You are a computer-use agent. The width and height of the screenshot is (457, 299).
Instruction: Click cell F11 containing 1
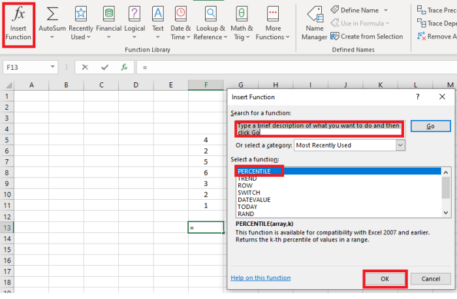tap(206, 206)
